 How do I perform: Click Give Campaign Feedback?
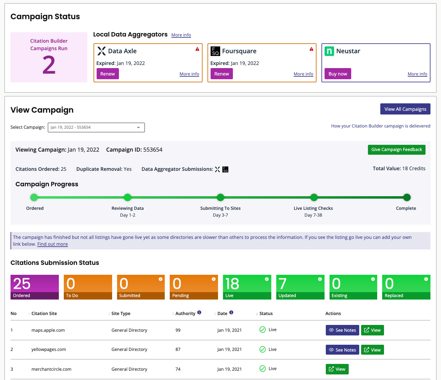coord(396,149)
